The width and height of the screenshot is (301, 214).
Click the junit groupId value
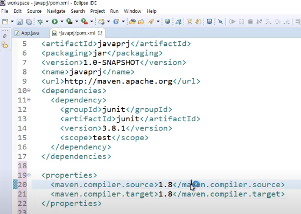pyautogui.click(x=114, y=109)
